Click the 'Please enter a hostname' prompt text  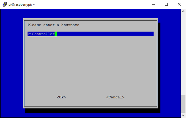53,25
